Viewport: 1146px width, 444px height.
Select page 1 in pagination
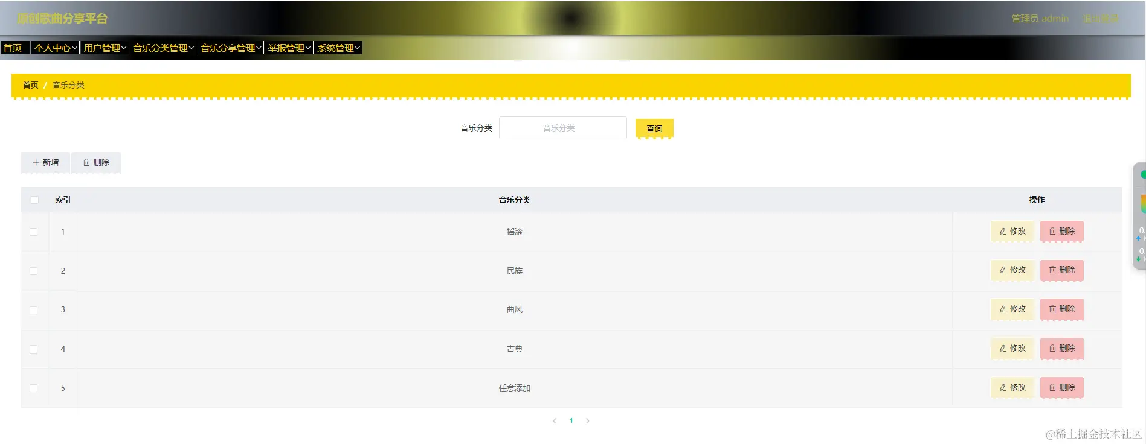pyautogui.click(x=571, y=421)
